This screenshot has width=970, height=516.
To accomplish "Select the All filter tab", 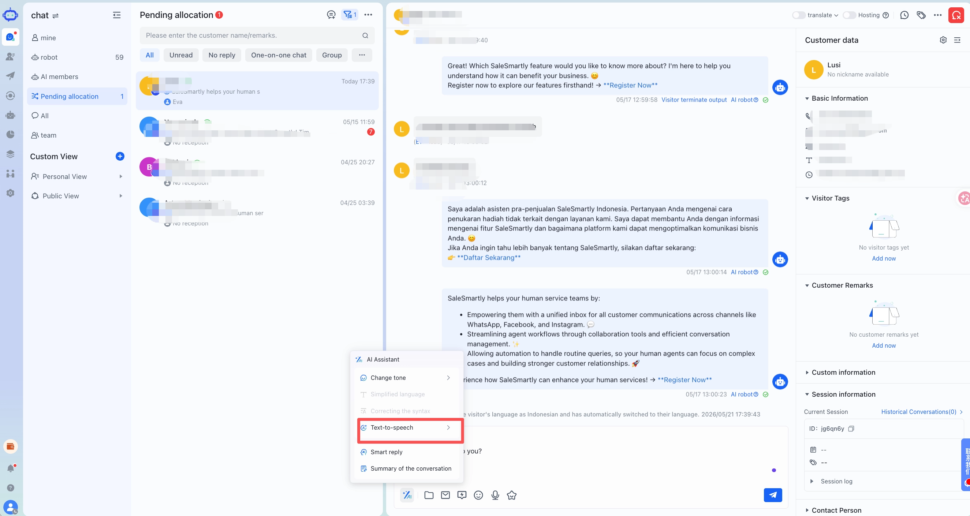I will [149, 55].
